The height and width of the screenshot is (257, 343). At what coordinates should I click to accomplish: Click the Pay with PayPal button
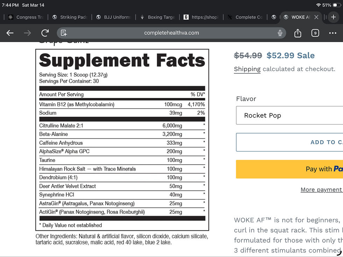tap(289, 169)
